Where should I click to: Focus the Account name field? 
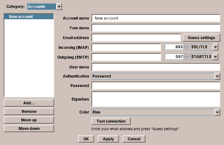(x=156, y=18)
